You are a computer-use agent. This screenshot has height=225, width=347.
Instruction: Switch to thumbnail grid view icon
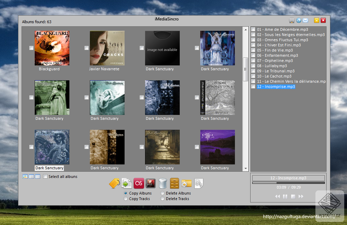pyautogui.click(x=25, y=177)
